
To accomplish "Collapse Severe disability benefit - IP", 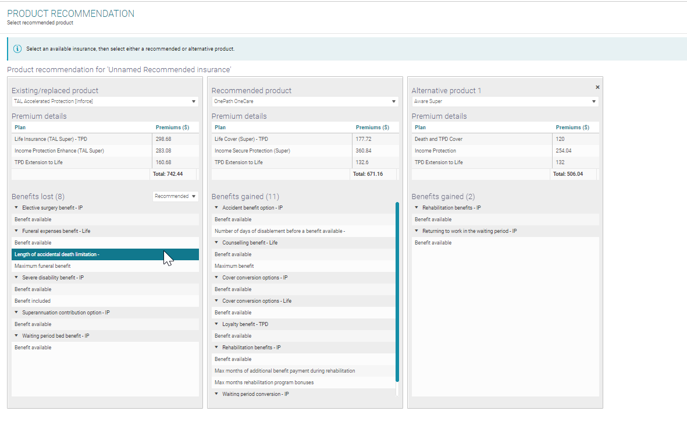I will [16, 277].
